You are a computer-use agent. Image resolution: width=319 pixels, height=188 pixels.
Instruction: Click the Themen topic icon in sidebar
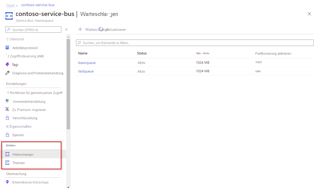pos(7,163)
